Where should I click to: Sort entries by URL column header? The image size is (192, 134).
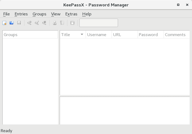(125, 35)
